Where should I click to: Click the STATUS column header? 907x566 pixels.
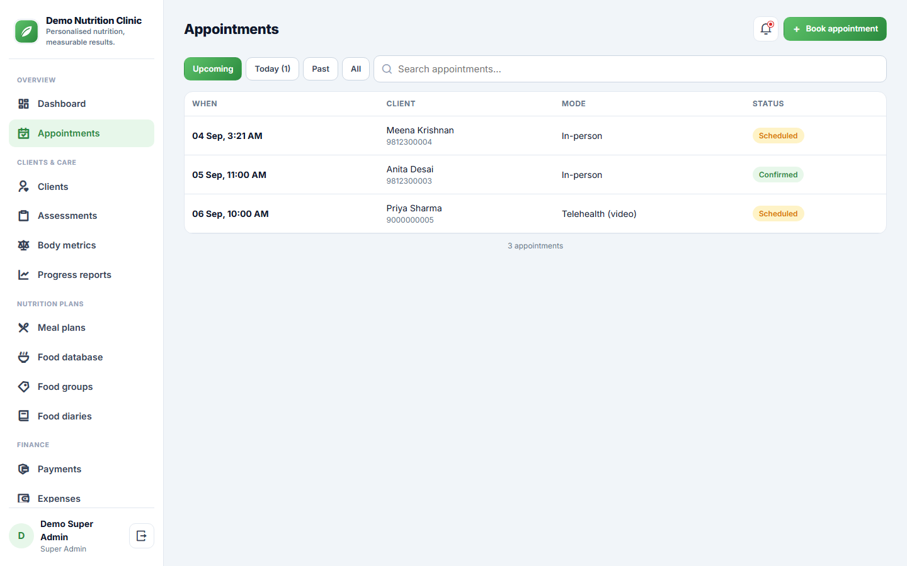coord(768,104)
